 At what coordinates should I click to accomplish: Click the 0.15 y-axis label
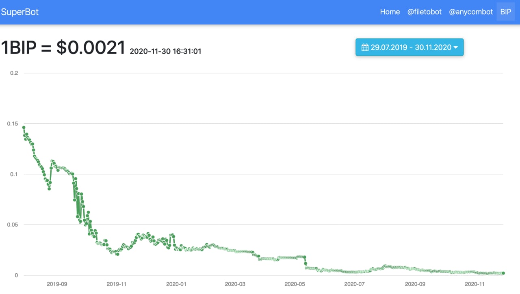(13, 123)
